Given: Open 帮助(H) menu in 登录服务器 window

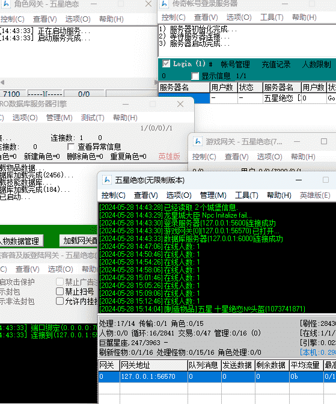Looking at the screenshot, I should click(x=304, y=17).
